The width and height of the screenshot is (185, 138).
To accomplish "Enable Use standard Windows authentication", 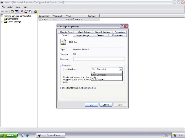I will click(x=62, y=88).
